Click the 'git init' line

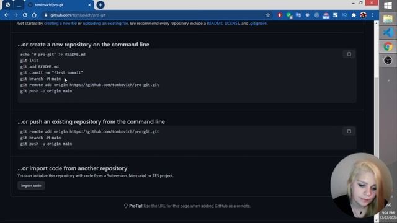tap(29, 61)
